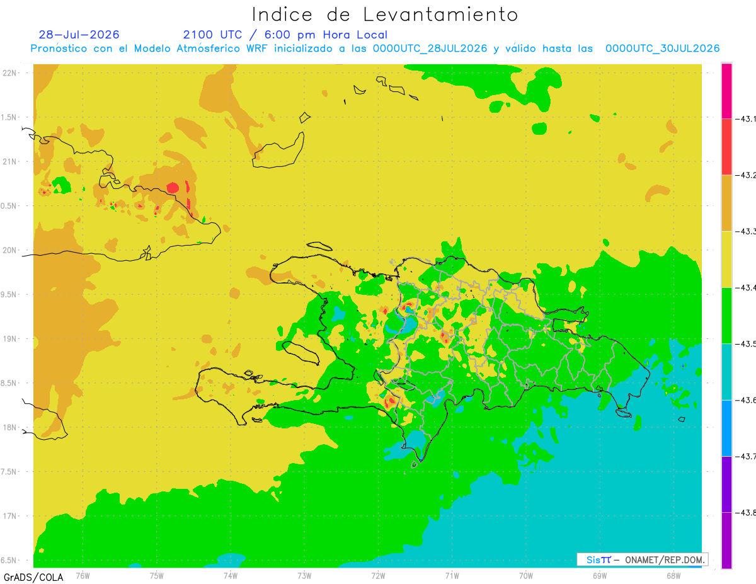
Task: Select the green legend color band
Action: click(x=726, y=315)
